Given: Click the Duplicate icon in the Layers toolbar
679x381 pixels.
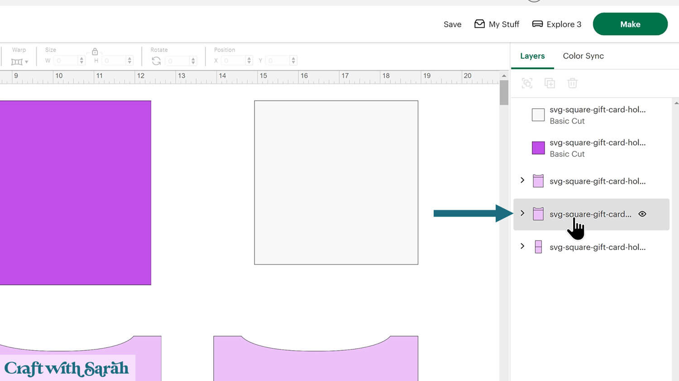Looking at the screenshot, I should 550,83.
